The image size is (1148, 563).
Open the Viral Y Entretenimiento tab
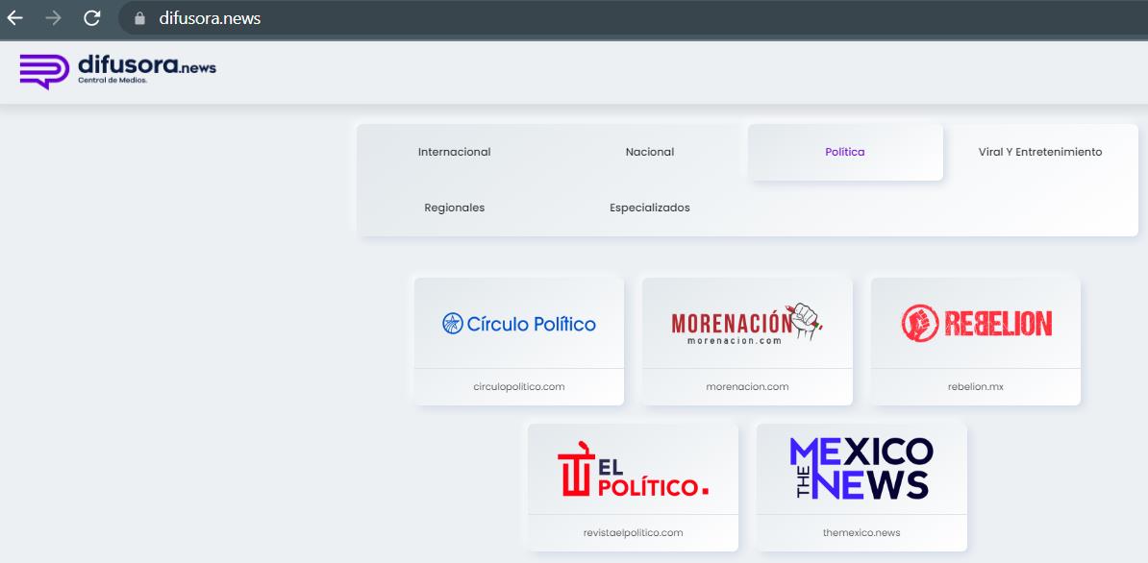click(1040, 152)
